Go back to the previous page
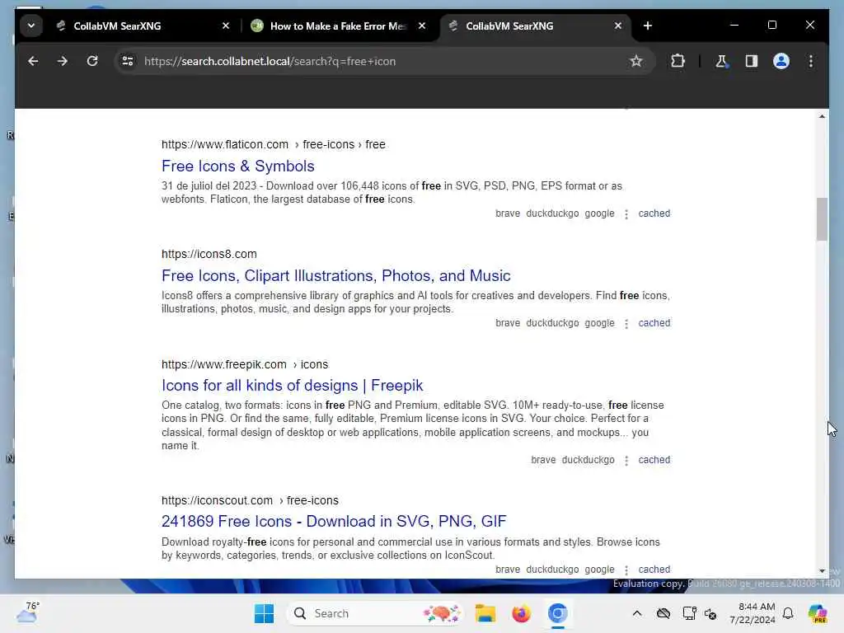The image size is (844, 633). pyautogui.click(x=33, y=61)
